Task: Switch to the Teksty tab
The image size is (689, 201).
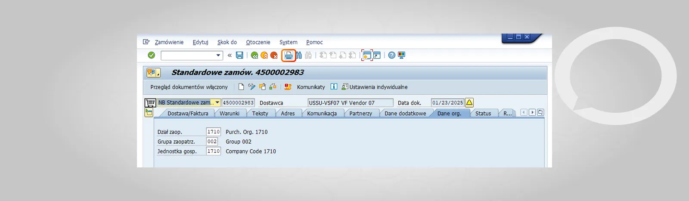Action: click(260, 113)
